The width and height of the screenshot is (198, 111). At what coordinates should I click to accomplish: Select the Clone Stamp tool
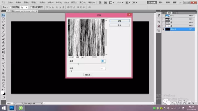click(3, 42)
